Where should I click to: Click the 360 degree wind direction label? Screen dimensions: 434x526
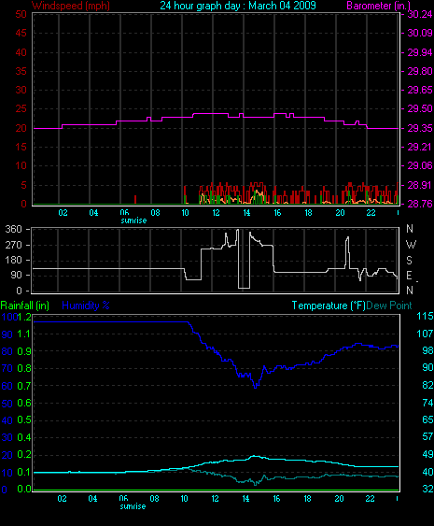pyautogui.click(x=13, y=229)
